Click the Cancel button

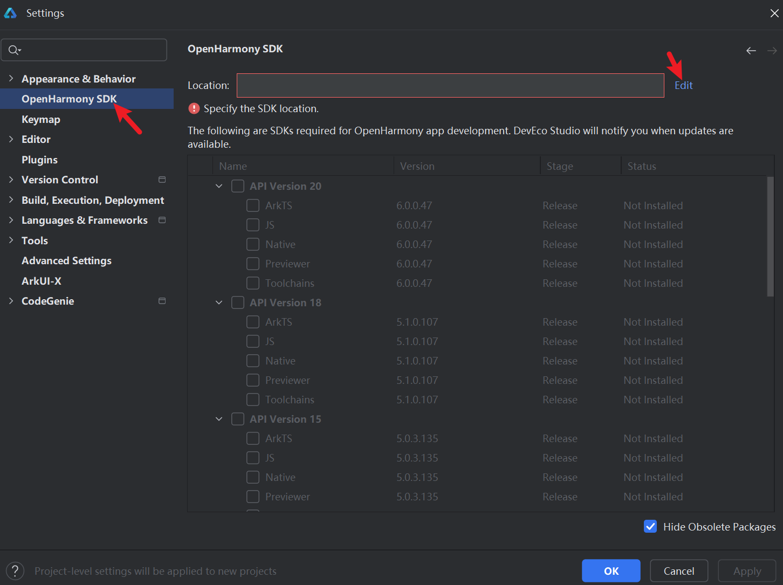679,571
